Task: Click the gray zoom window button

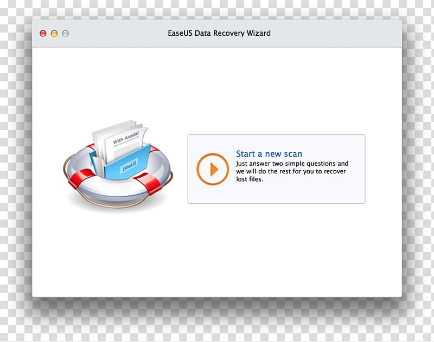Action: coord(65,34)
